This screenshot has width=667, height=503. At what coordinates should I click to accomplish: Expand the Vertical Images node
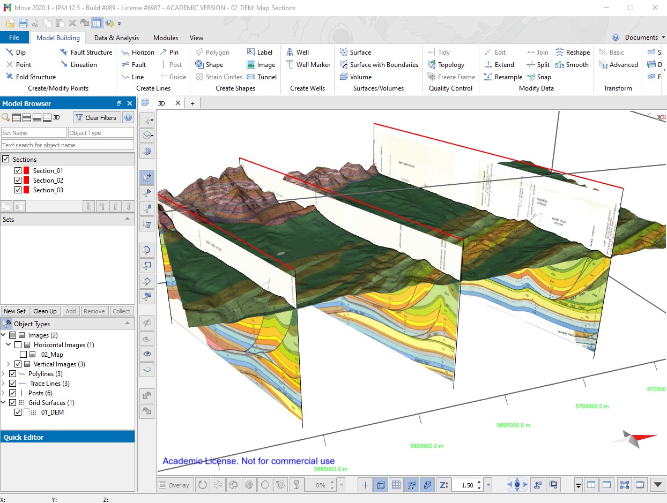pyautogui.click(x=9, y=364)
